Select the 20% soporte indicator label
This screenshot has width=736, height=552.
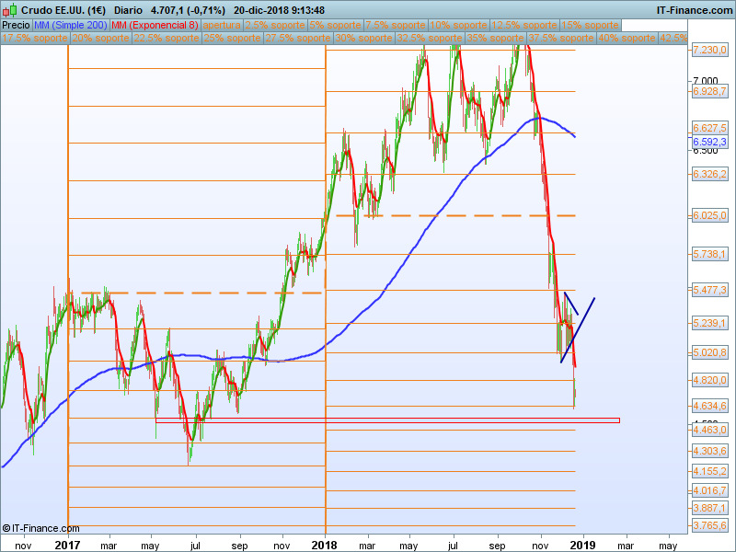point(100,38)
